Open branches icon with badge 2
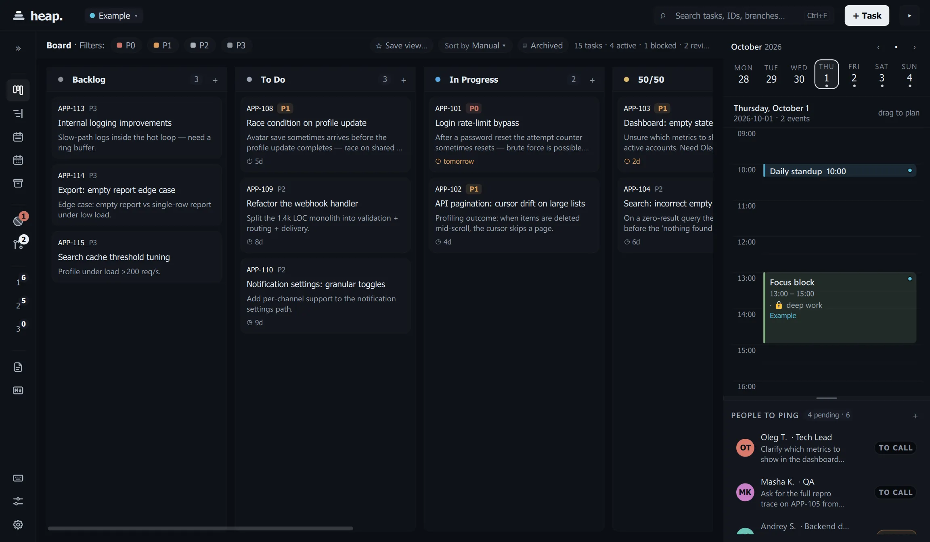The image size is (930, 542). [19, 243]
